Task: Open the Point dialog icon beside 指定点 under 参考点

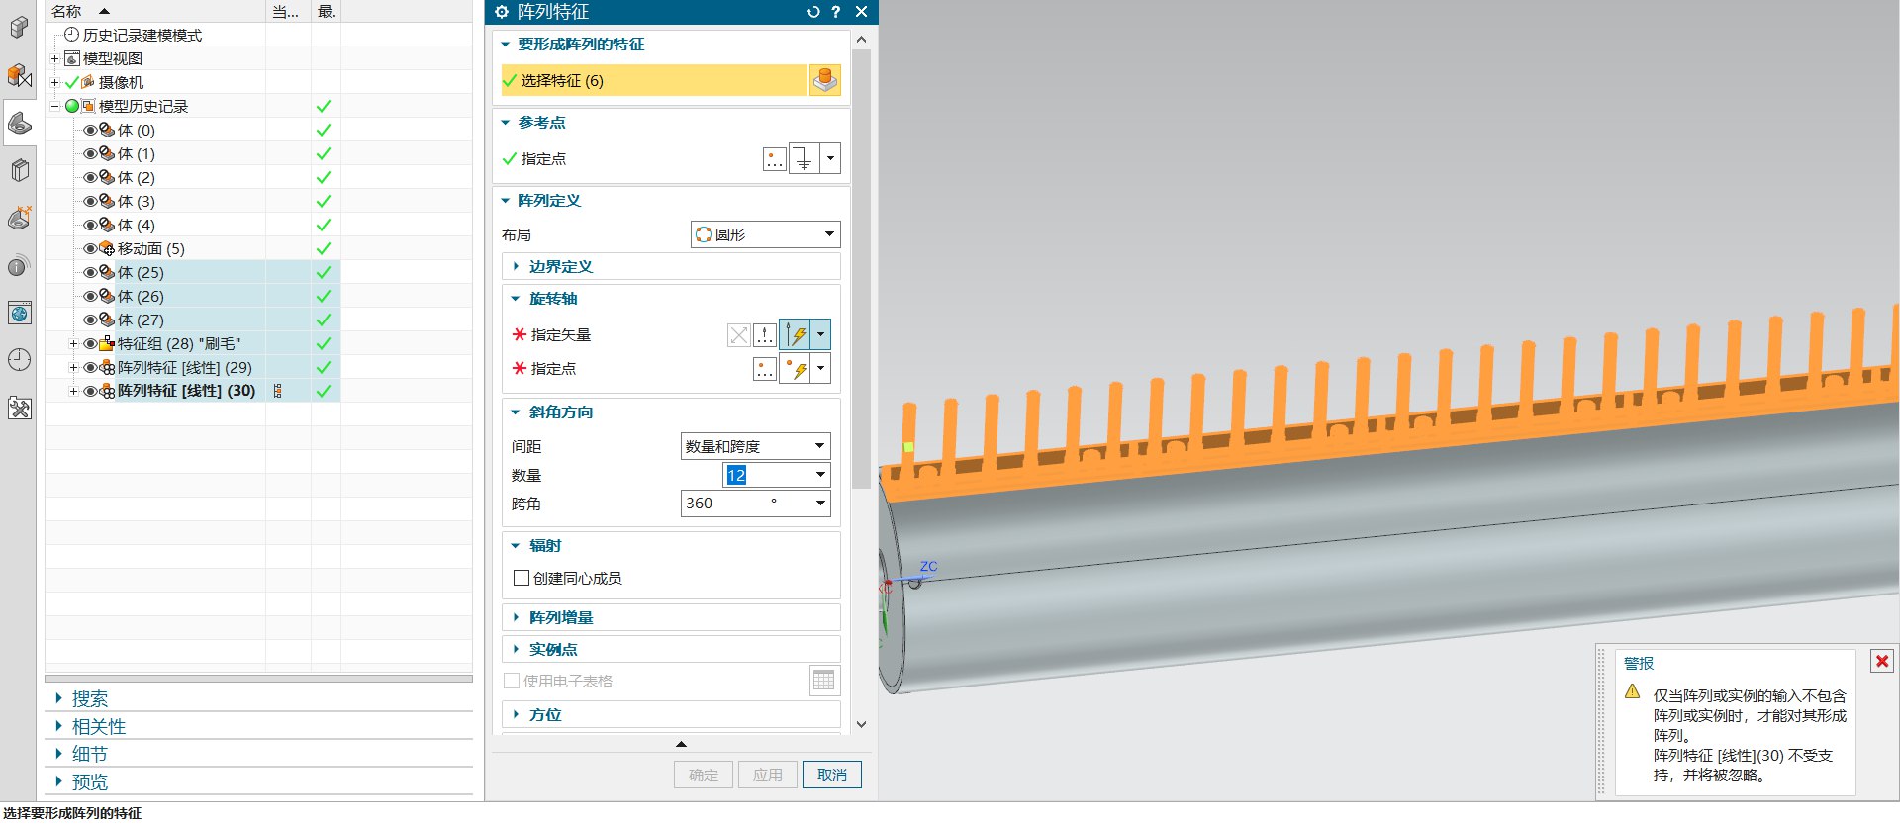Action: coord(775,159)
